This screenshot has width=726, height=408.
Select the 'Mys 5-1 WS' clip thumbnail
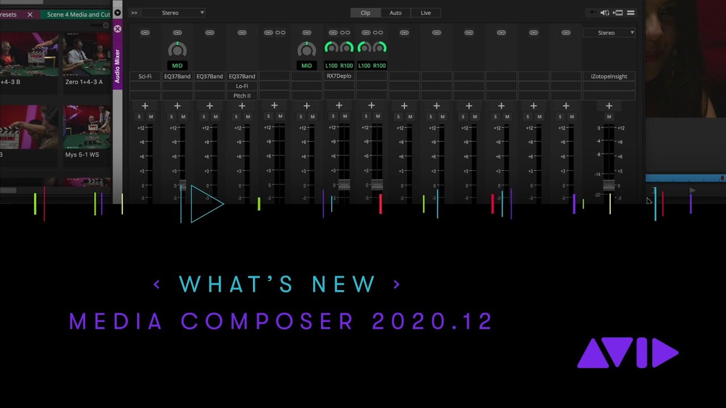pyautogui.click(x=86, y=127)
